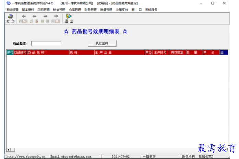Go to first record (首记录) arrow
This screenshot has height=159, width=239.
(x=24, y=16)
